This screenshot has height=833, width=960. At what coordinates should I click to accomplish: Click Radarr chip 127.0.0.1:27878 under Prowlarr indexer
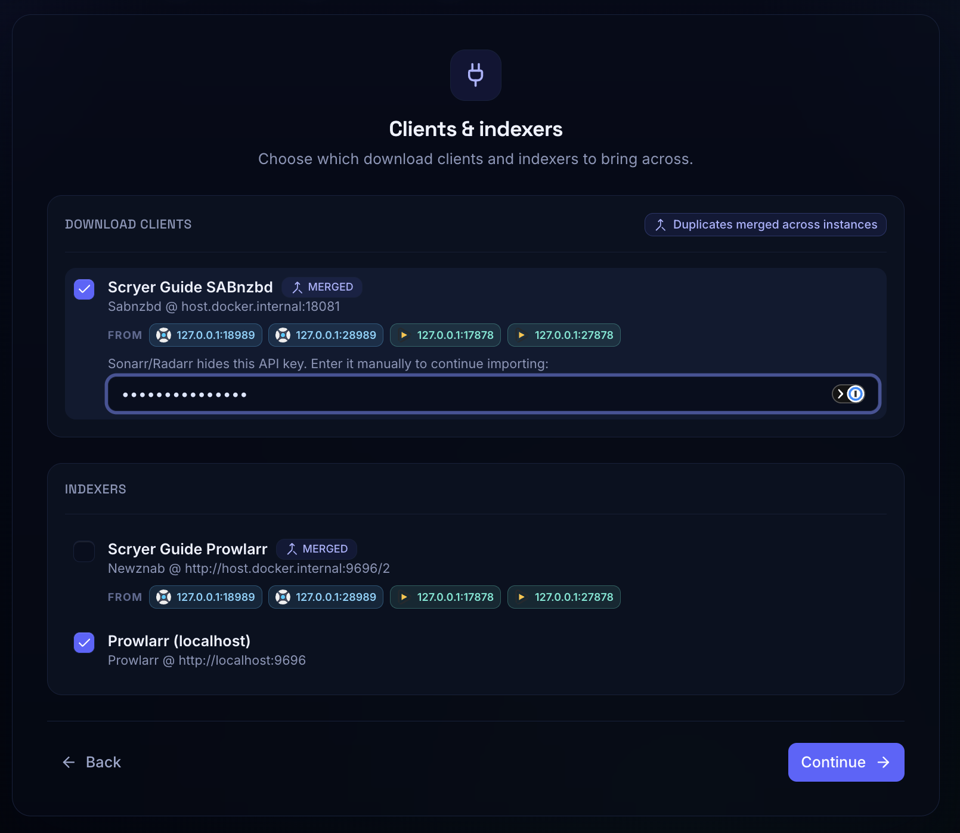pos(564,597)
